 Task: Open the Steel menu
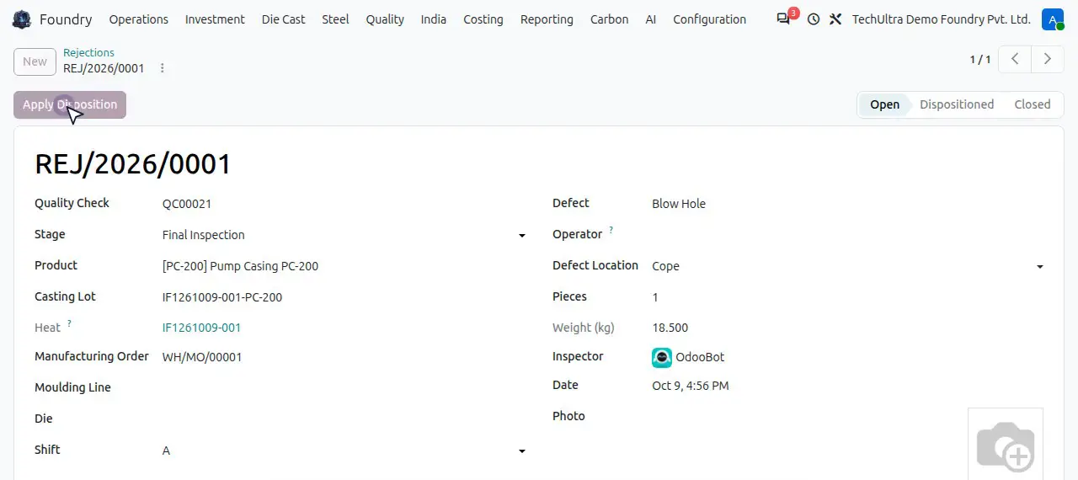[335, 19]
